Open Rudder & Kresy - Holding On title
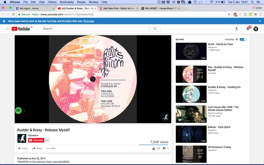The width and height of the screenshot is (264, 165). point(224,87)
